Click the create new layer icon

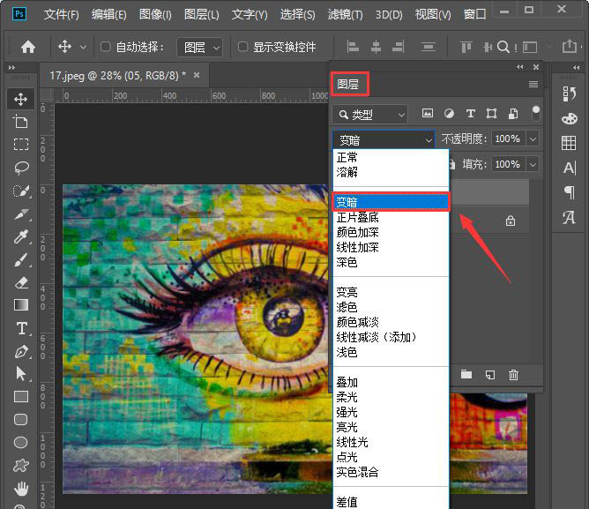(x=490, y=374)
